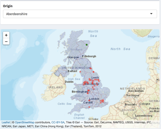
Task: Click the NETHERLANDS country label
Action: [134, 88]
